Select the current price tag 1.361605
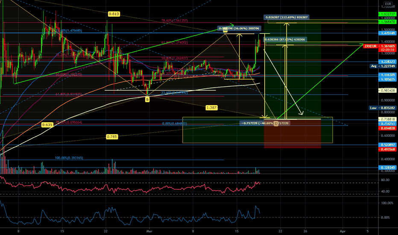 [x=388, y=46]
